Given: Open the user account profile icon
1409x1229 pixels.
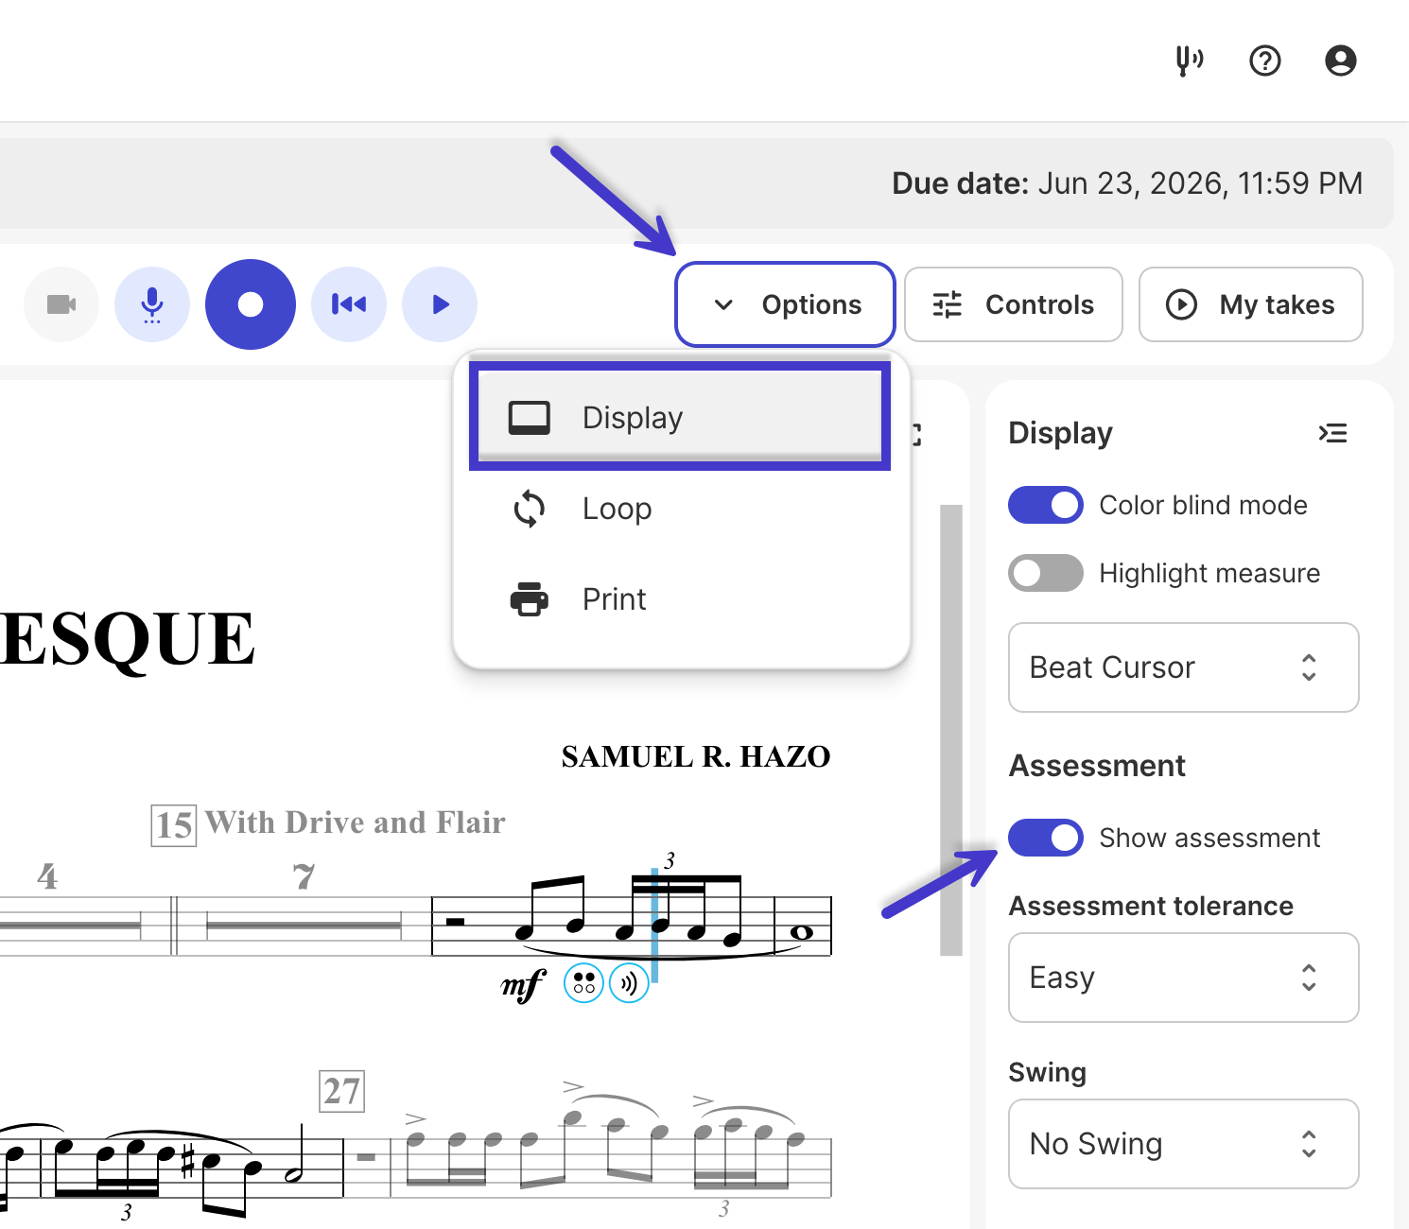Looking at the screenshot, I should (1341, 61).
